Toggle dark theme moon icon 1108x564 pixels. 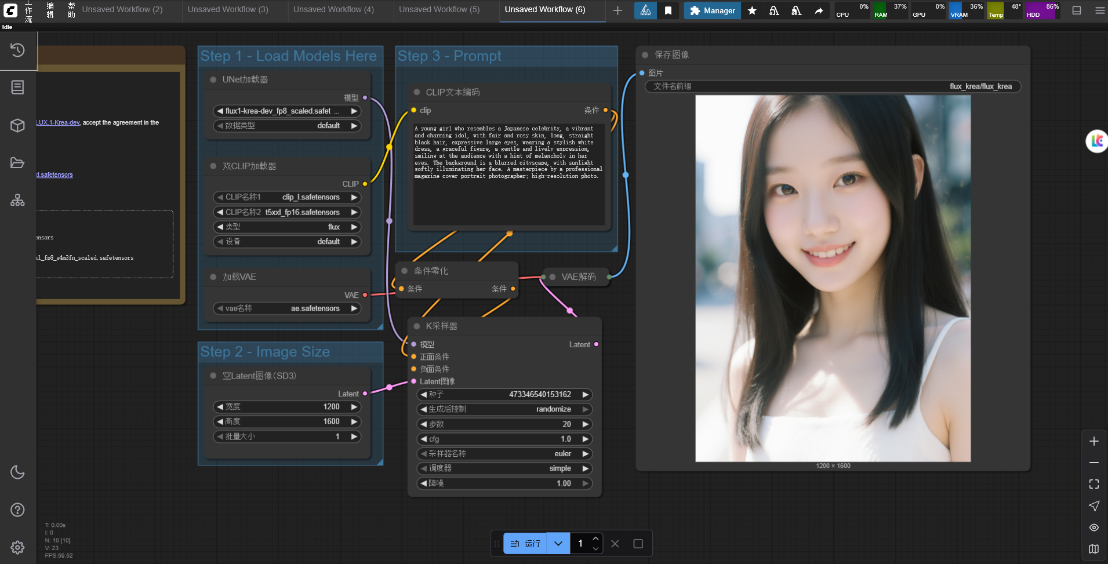17,472
